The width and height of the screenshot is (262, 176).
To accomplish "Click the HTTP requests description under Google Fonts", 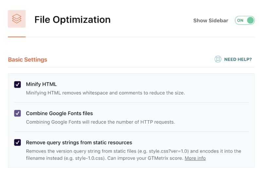I will [x=100, y=122].
